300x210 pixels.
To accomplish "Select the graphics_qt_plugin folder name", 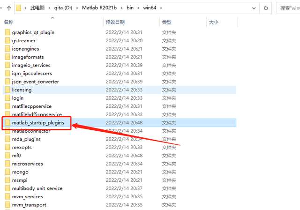I will point(33,32).
